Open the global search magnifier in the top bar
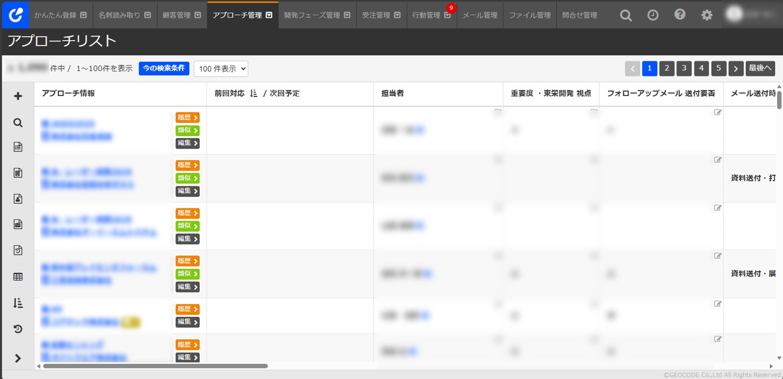783x379 pixels. [626, 15]
